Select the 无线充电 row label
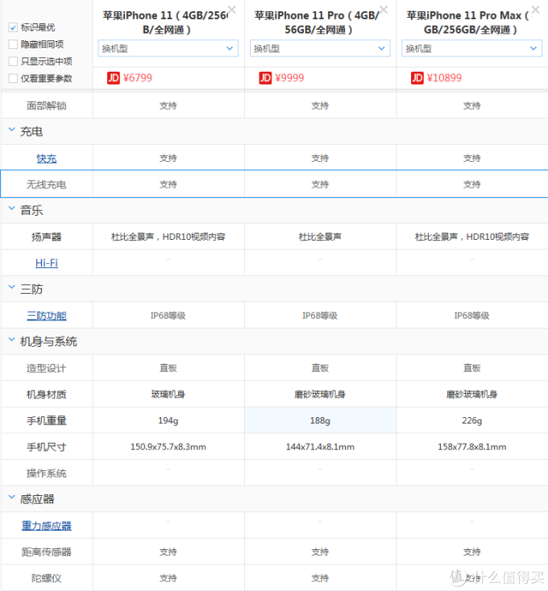 tap(47, 184)
